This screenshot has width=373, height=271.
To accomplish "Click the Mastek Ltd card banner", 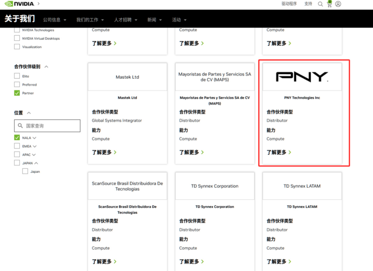I will point(127,77).
